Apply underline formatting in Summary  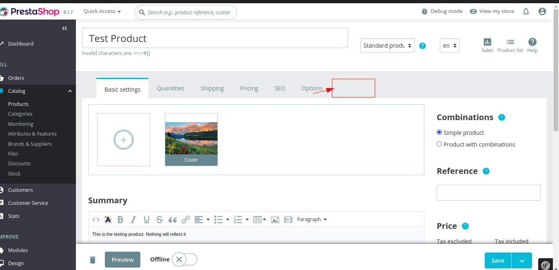146,220
